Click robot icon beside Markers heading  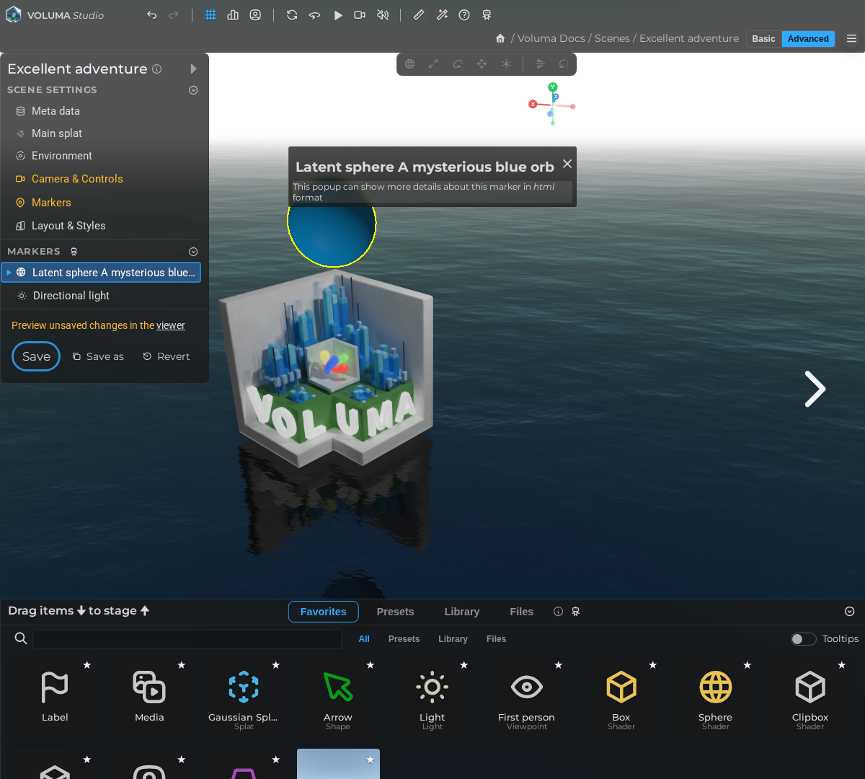click(x=74, y=252)
